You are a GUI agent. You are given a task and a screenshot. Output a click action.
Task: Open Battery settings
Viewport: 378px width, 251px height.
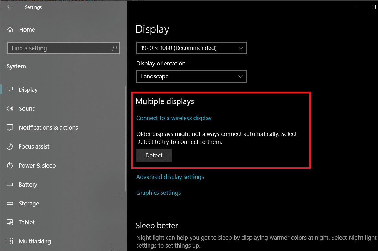point(63,184)
